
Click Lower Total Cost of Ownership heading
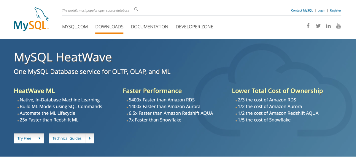click(x=277, y=91)
